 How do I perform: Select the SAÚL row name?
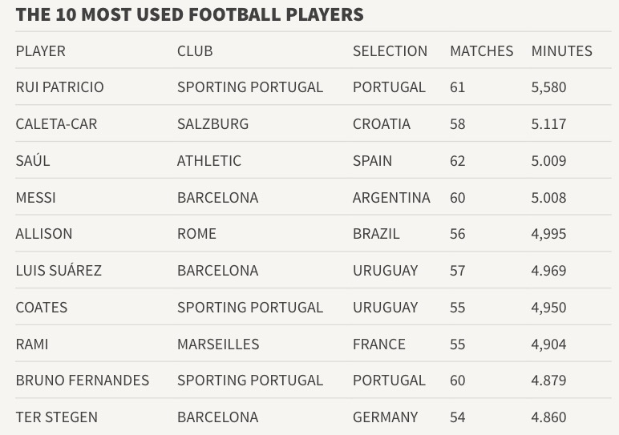click(x=33, y=160)
